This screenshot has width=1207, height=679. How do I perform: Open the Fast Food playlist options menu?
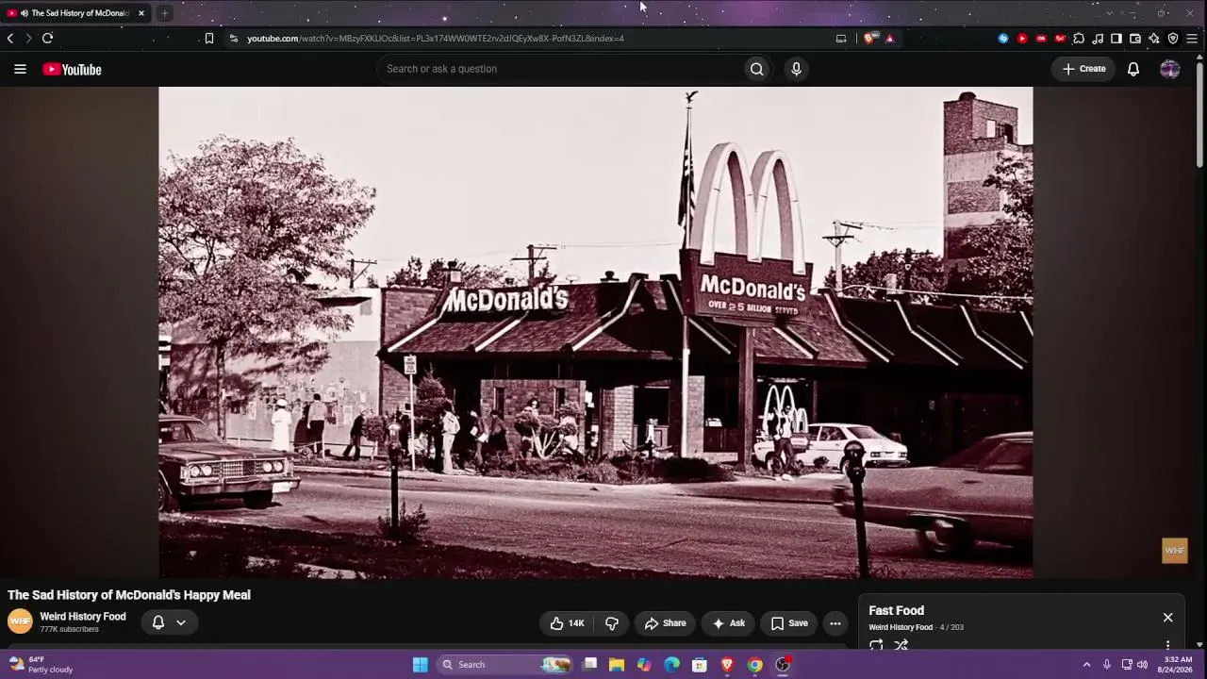click(1167, 646)
